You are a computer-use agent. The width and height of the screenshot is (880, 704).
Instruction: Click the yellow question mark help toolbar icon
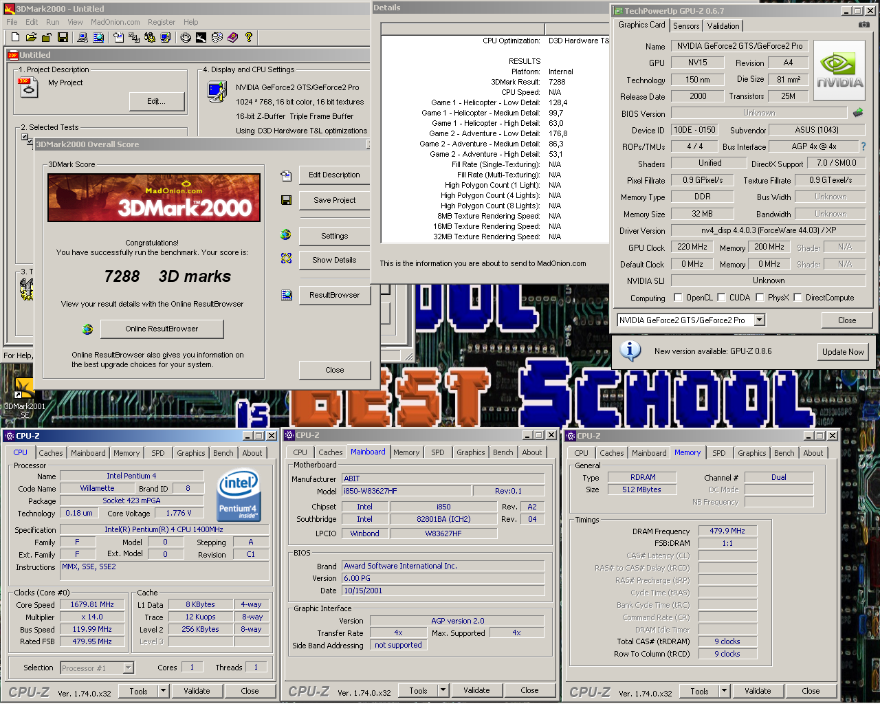pos(249,37)
